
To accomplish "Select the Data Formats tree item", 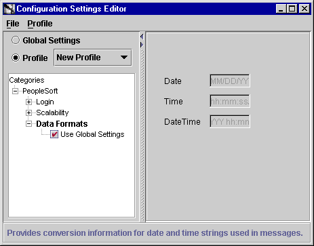I will pos(62,123).
